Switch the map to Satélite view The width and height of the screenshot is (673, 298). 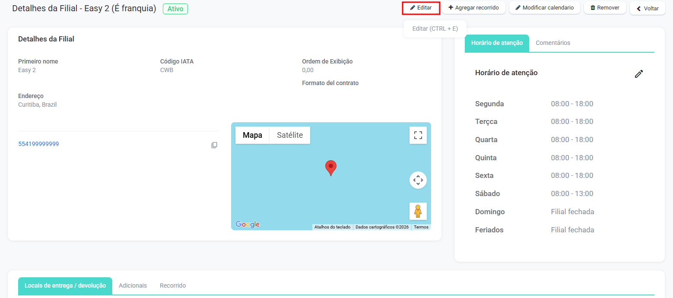(x=289, y=135)
